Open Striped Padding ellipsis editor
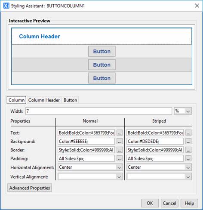Image resolution: width=203 pixels, height=210 pixels. tap(188, 158)
